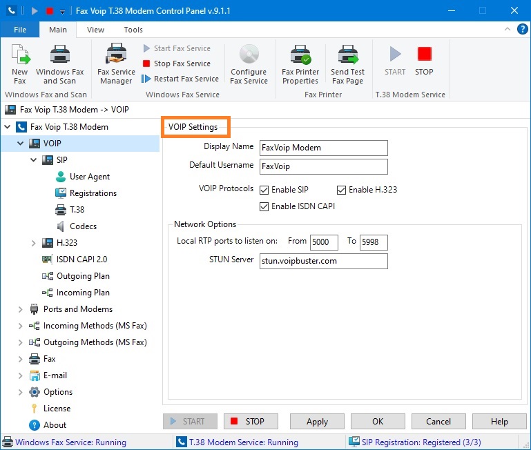This screenshot has height=450, width=531.
Task: Select Fax Voip T.38 Modem root node
Action: [69, 127]
